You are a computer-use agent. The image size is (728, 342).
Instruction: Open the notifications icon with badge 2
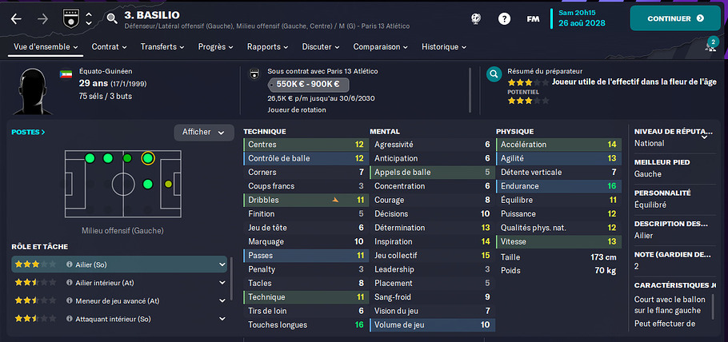click(x=710, y=46)
